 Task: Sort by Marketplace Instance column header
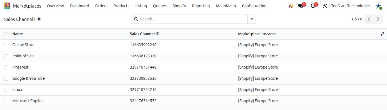tap(257, 34)
